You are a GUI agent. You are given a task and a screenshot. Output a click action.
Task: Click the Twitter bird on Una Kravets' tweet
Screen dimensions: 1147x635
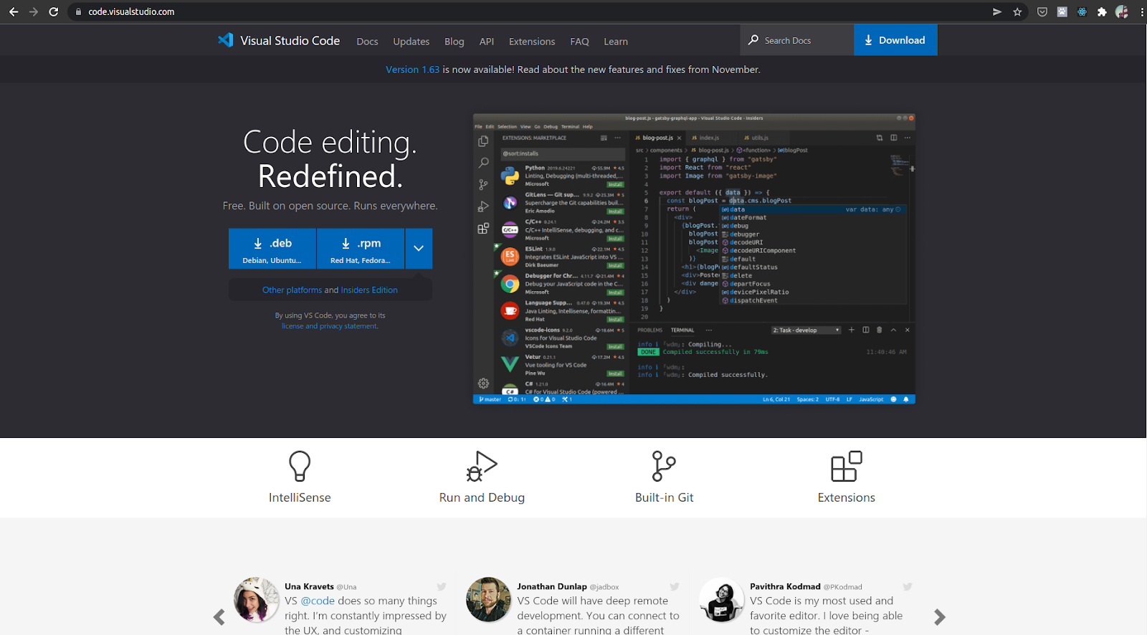[442, 586]
